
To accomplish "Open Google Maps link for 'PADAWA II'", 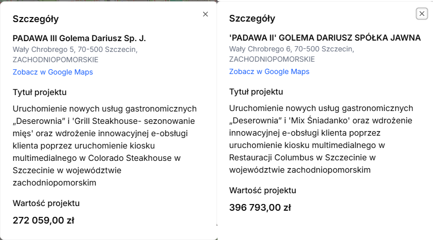I will coord(269,72).
